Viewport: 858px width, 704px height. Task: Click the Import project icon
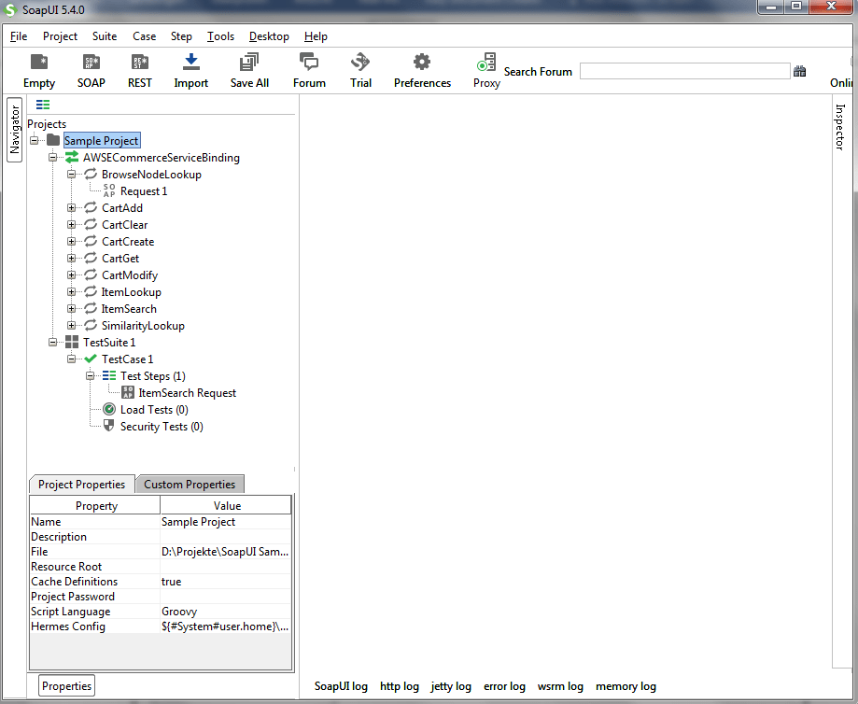(191, 63)
